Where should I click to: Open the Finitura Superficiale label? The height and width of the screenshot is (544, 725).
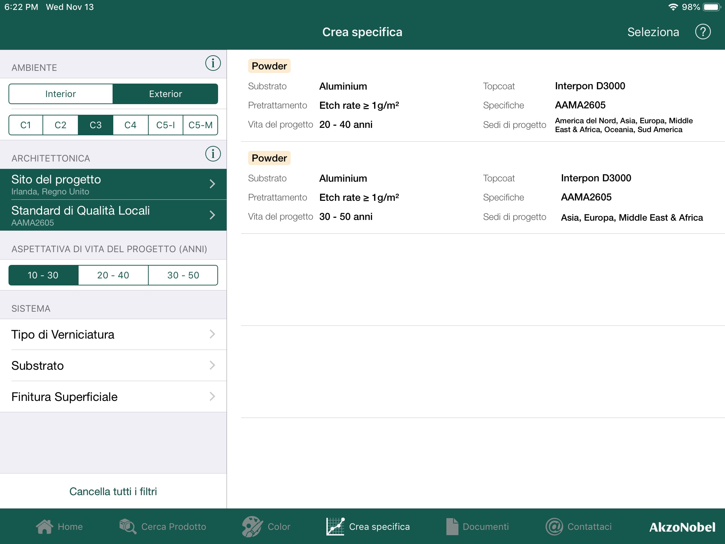64,397
